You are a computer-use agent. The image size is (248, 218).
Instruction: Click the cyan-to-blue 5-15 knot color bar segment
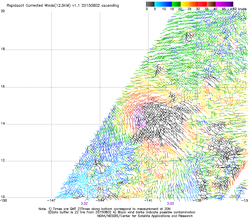click(x=163, y=4)
